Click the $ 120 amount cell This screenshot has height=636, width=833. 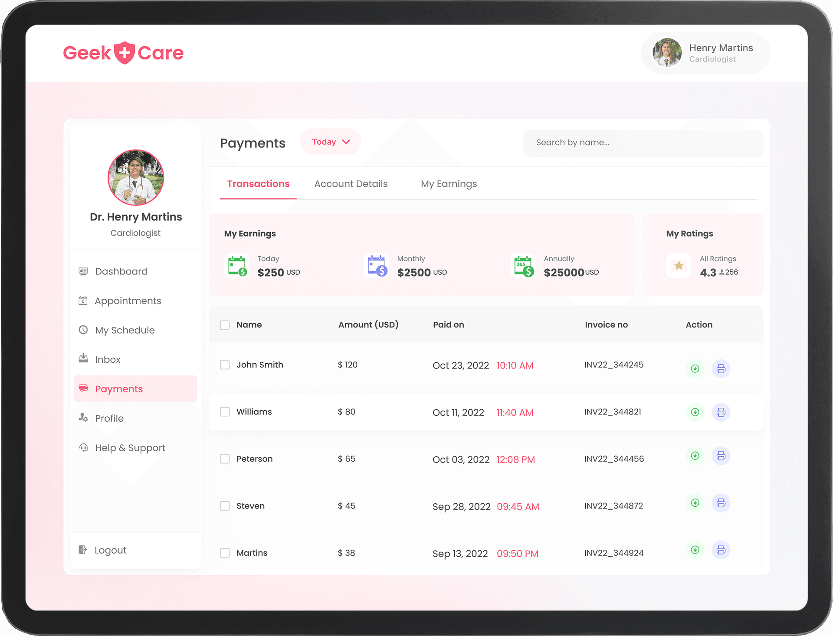[348, 365]
